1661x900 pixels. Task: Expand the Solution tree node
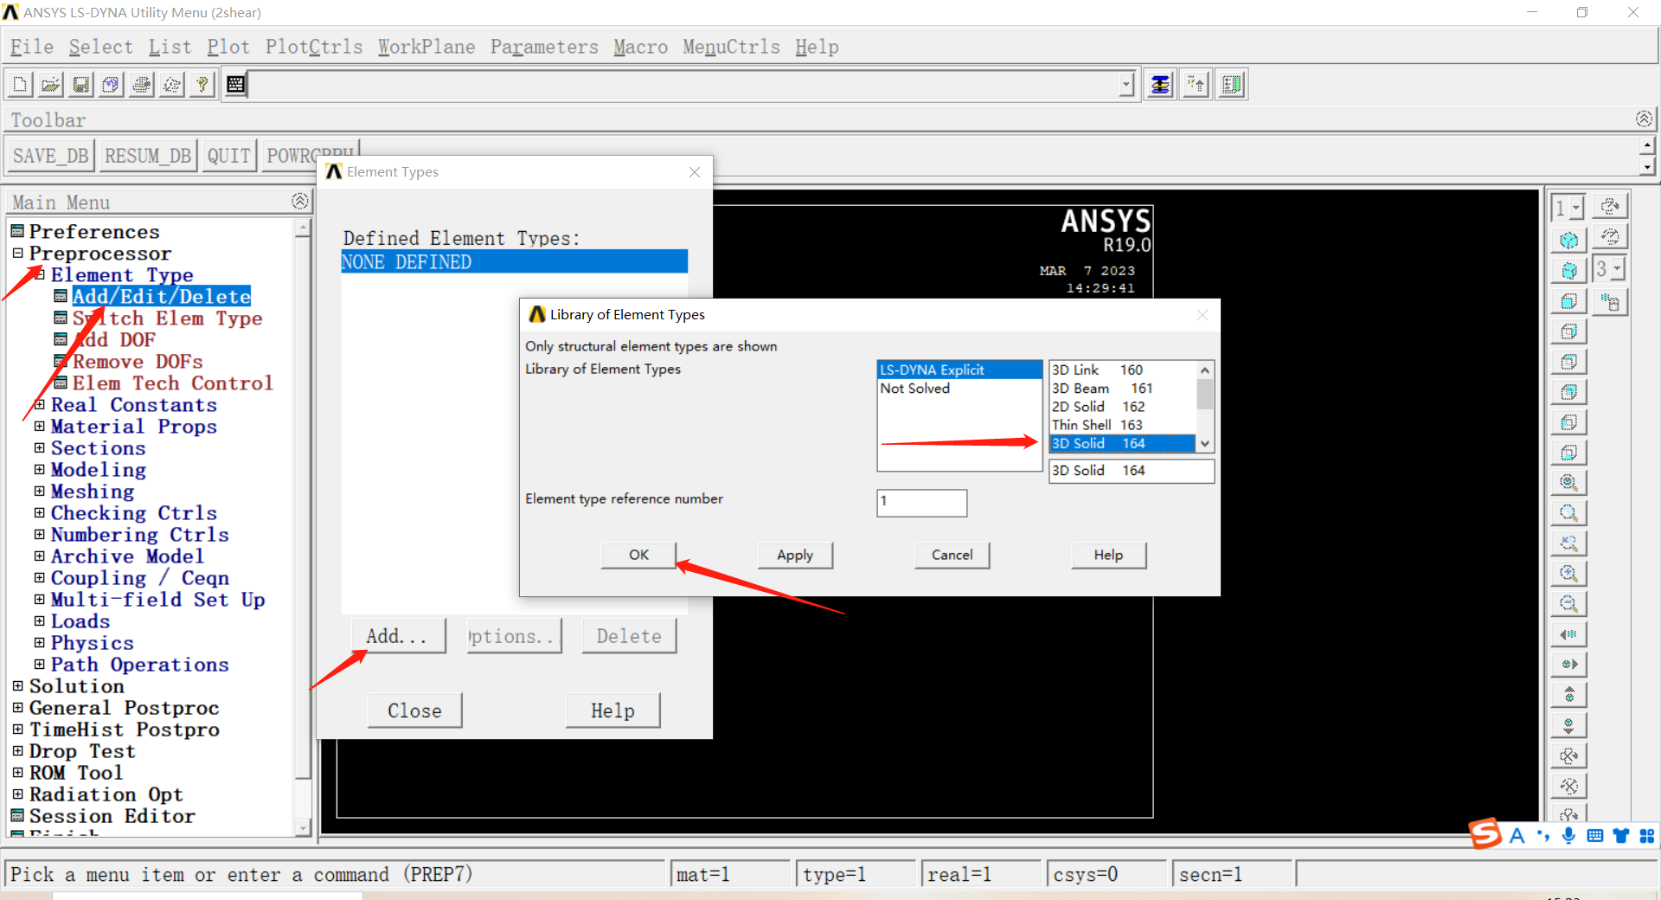[17, 685]
